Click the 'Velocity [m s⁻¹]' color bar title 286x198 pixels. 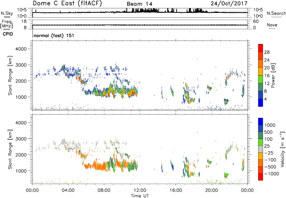coord(282,149)
